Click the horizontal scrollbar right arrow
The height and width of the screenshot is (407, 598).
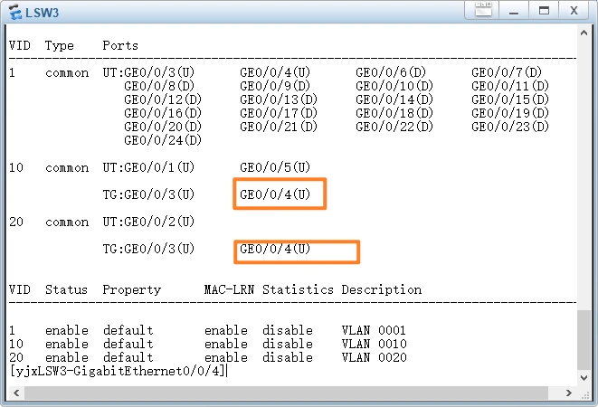tap(570, 393)
